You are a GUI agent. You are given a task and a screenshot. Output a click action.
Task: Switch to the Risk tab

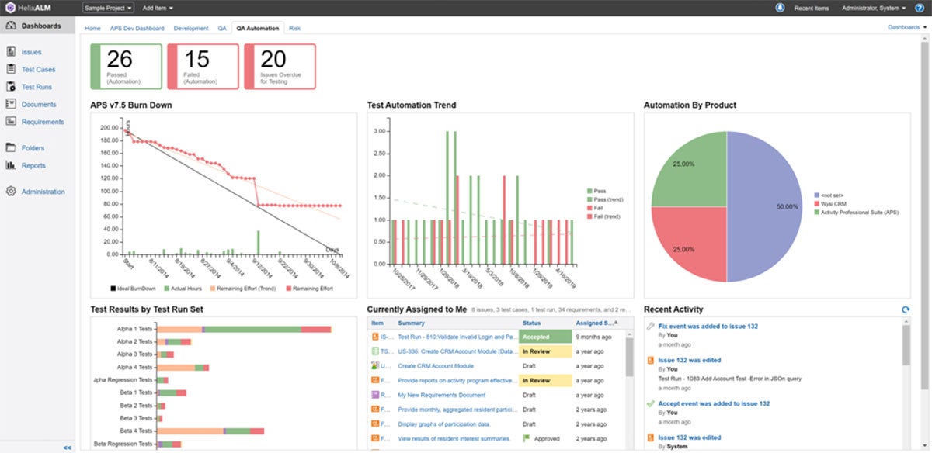click(x=294, y=28)
